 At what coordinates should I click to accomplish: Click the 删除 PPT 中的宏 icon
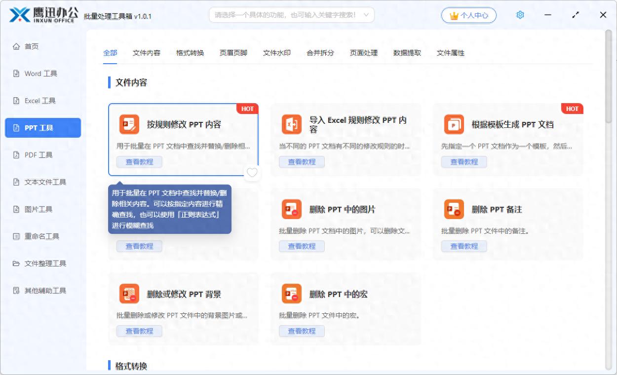pyautogui.click(x=291, y=294)
